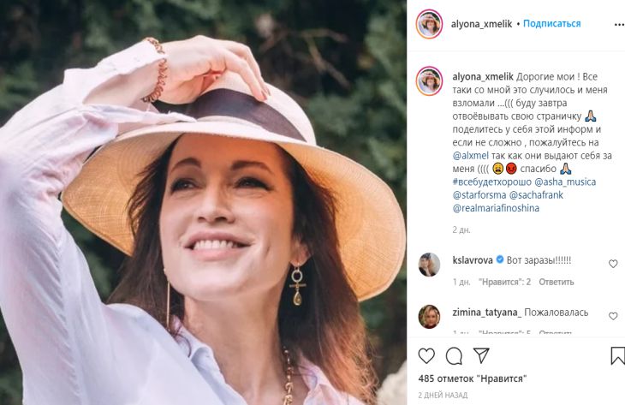The image size is (625, 405).
Task: Open the @alxmel mention link
Action: point(471,157)
